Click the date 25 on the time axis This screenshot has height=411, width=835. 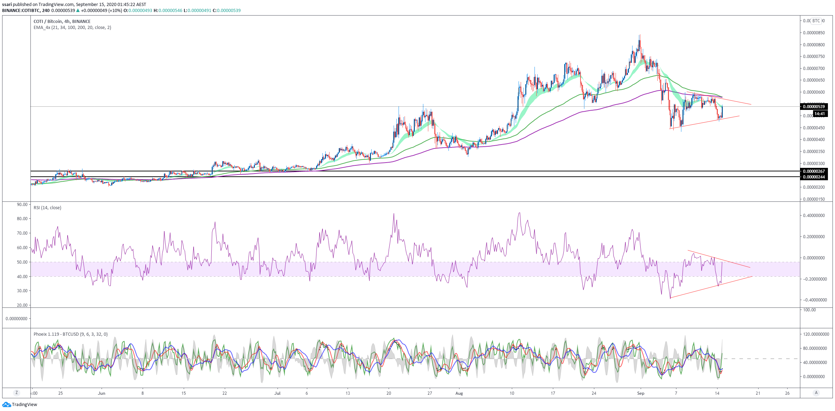(61, 393)
